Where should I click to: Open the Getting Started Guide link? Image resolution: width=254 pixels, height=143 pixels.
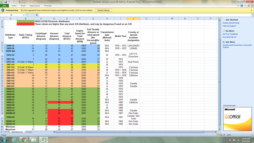pyautogui.click(x=231, y=23)
